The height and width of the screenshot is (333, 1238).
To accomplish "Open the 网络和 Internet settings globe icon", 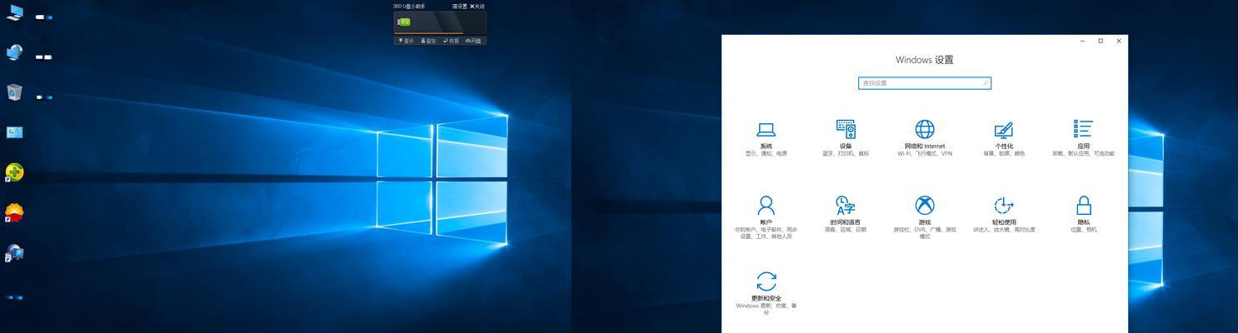I will [x=925, y=129].
